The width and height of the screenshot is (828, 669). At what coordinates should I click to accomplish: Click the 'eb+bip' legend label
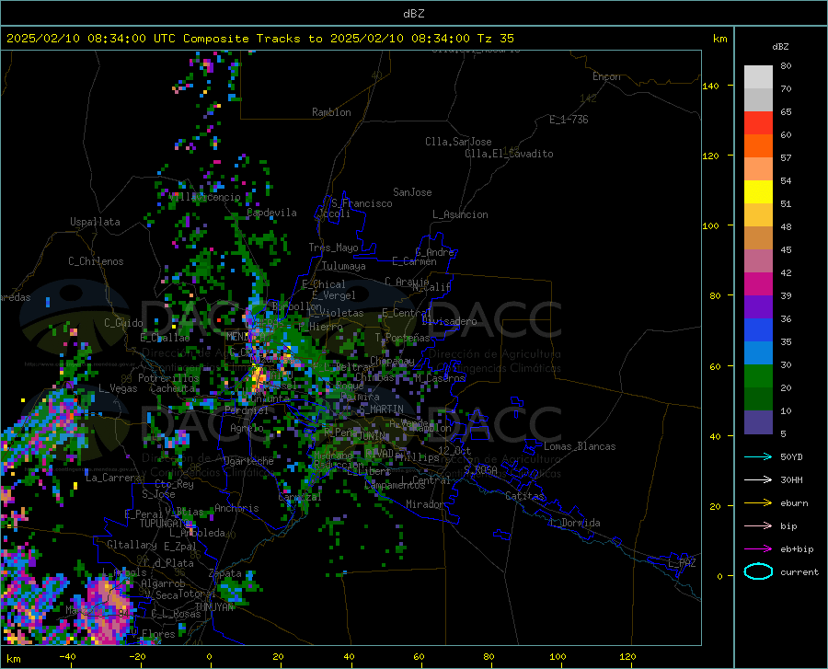797,549
